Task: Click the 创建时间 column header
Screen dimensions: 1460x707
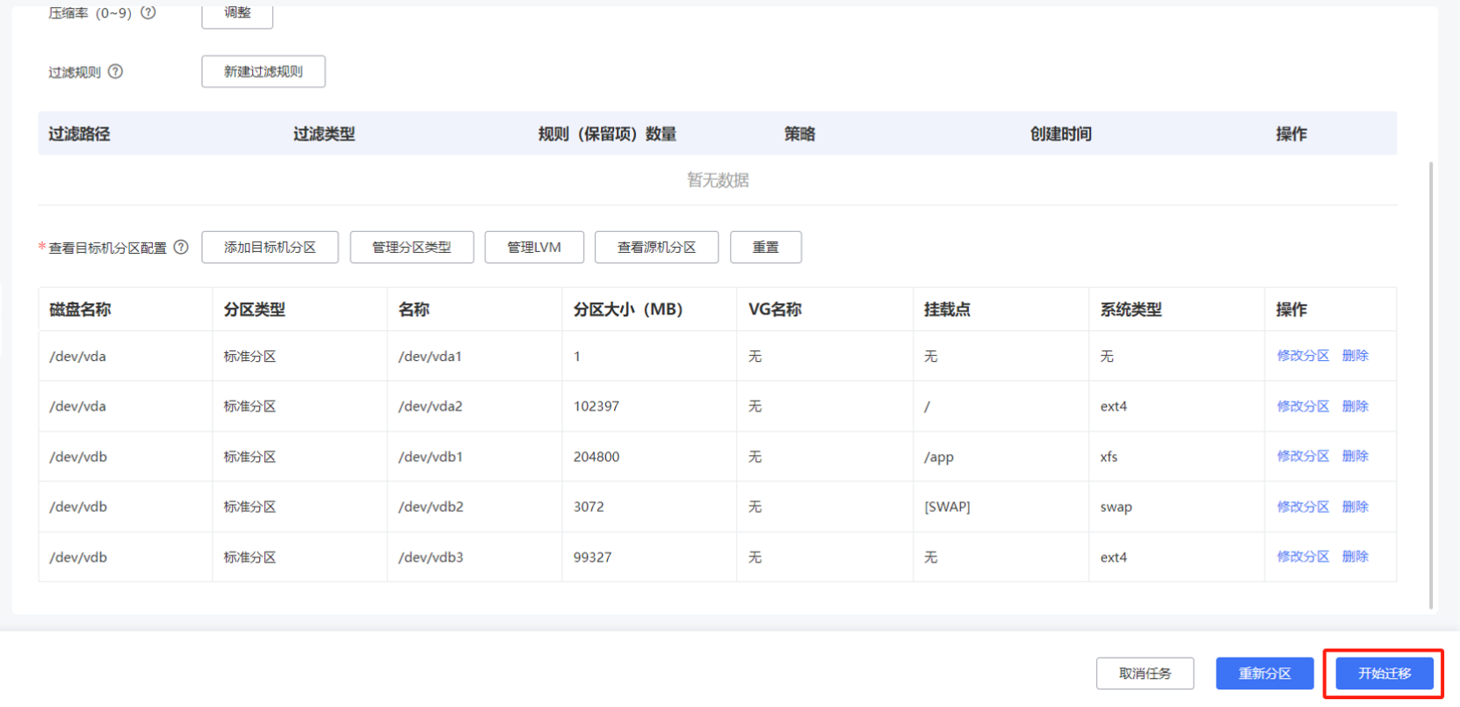Action: [x=1060, y=134]
